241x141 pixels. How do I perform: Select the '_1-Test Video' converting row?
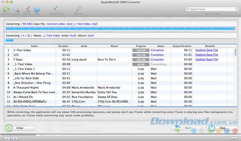(x=119, y=64)
